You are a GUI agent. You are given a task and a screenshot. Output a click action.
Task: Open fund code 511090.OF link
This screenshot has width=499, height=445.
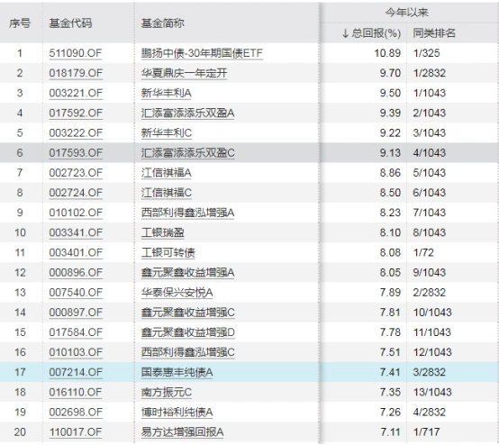point(76,53)
